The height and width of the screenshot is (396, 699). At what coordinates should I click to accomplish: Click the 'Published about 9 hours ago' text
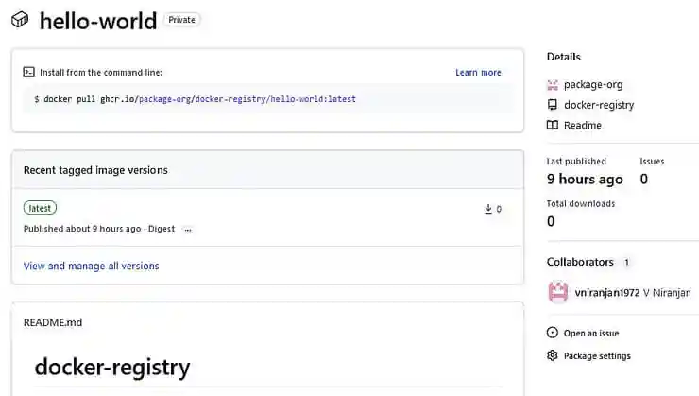pos(82,229)
